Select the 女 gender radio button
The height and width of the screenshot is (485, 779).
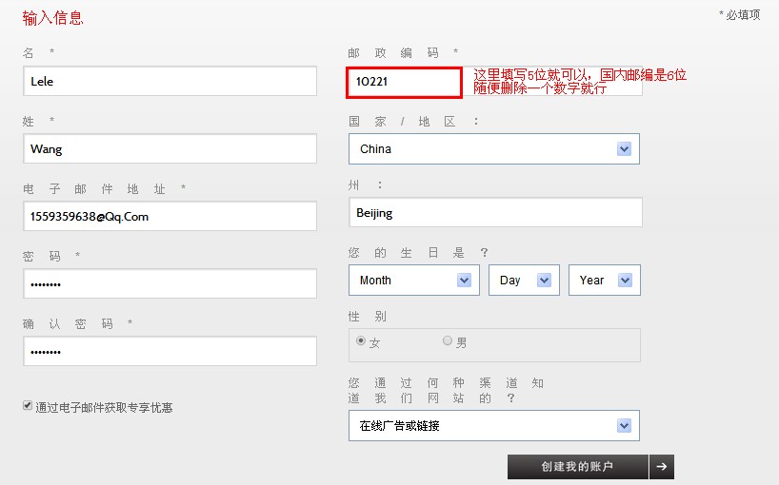(361, 341)
